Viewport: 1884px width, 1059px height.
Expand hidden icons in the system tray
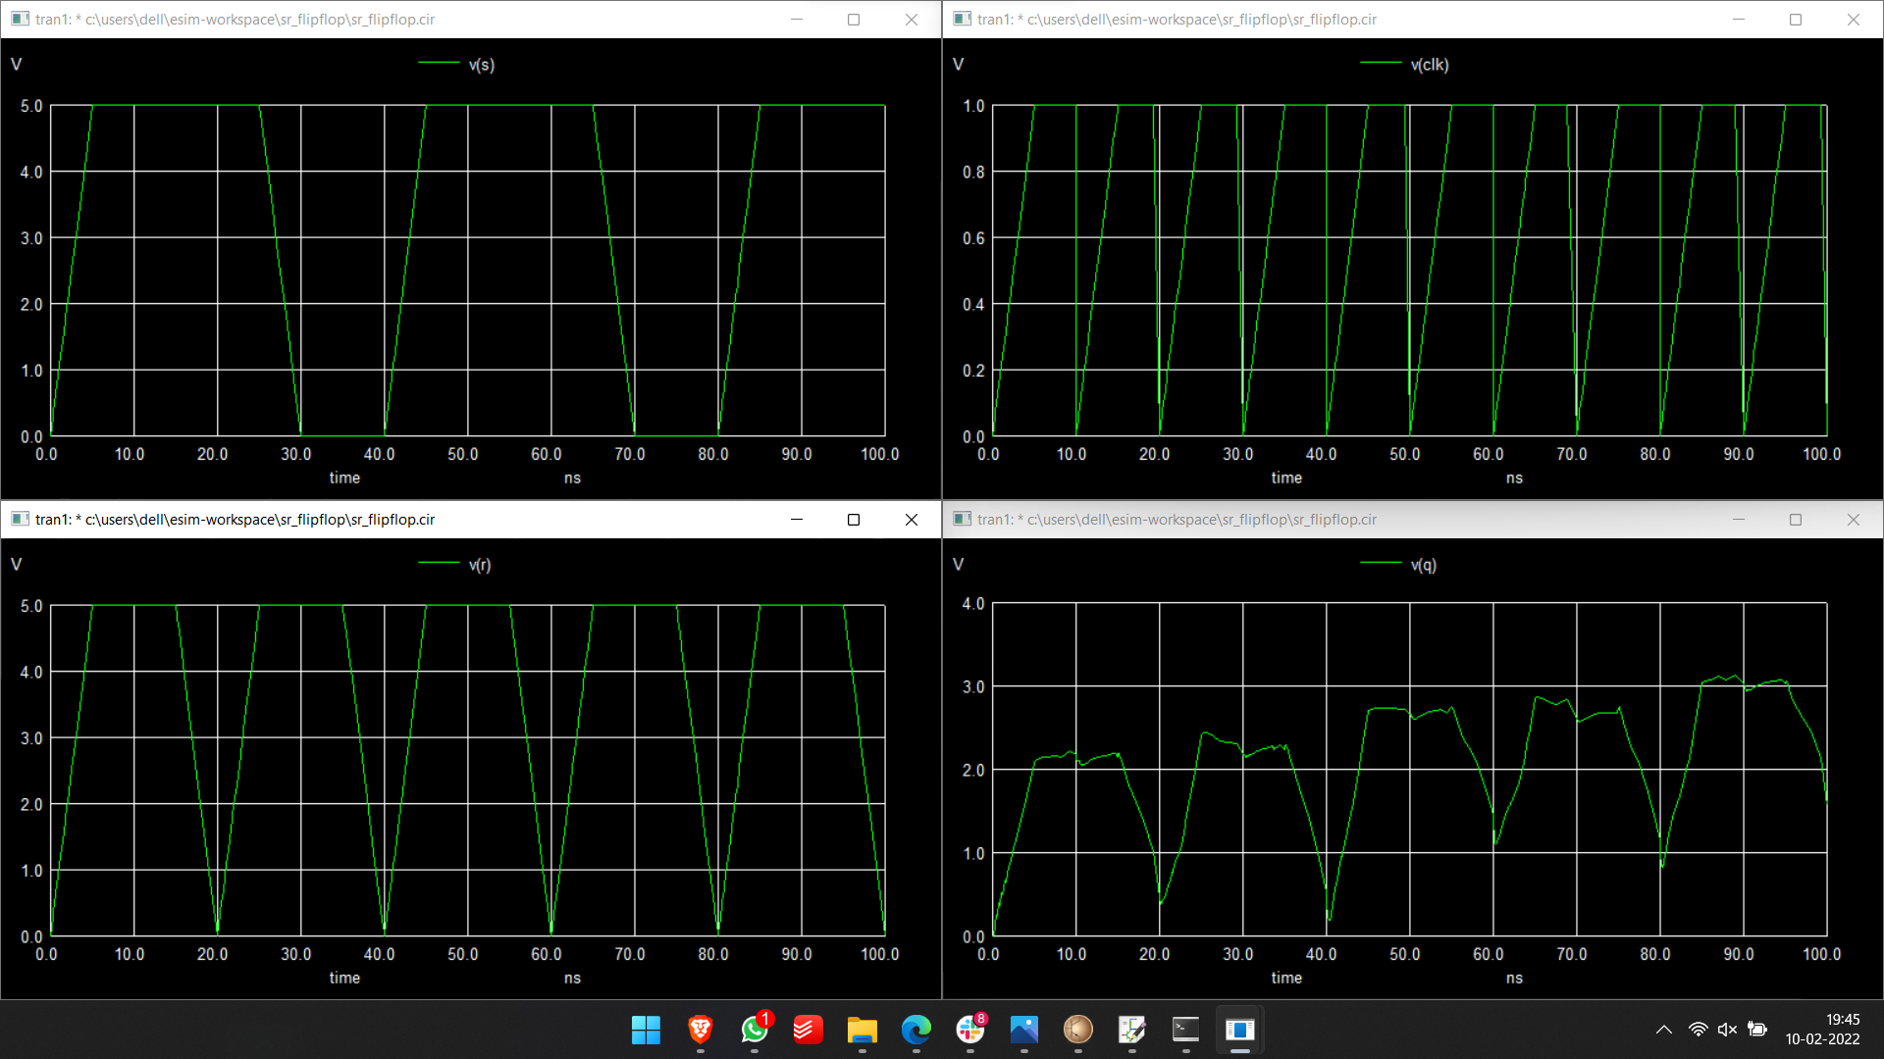click(x=1663, y=1029)
